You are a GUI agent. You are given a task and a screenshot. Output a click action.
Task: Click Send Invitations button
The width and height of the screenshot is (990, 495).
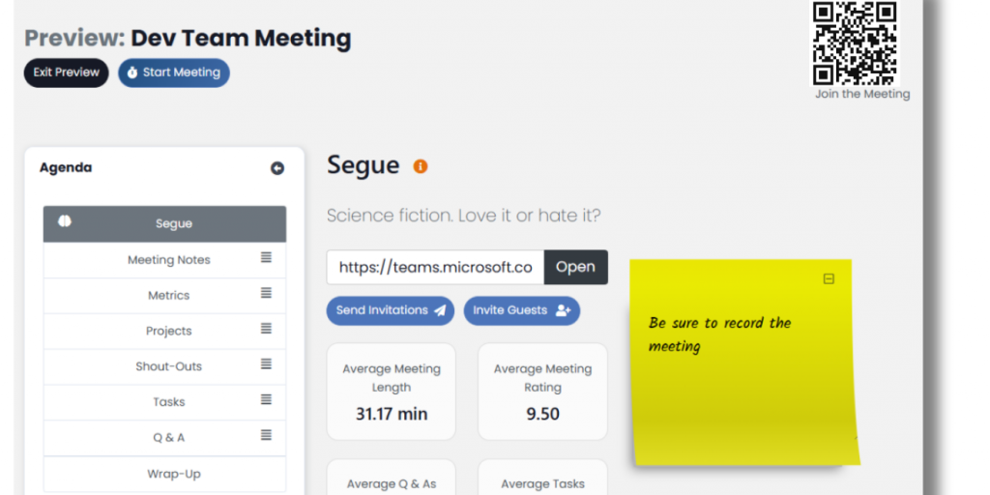click(391, 310)
